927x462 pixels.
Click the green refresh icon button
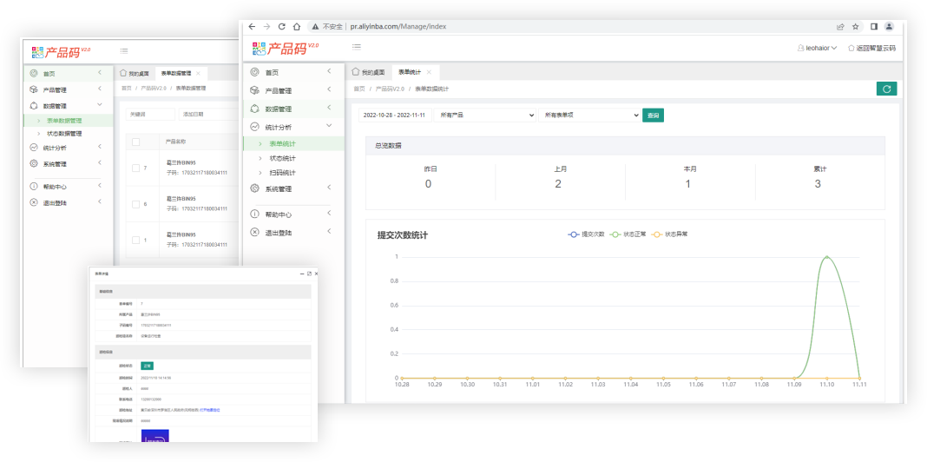886,89
